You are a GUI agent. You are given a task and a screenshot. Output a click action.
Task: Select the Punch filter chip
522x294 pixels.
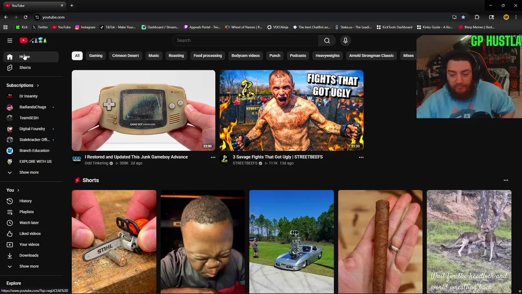[275, 56]
